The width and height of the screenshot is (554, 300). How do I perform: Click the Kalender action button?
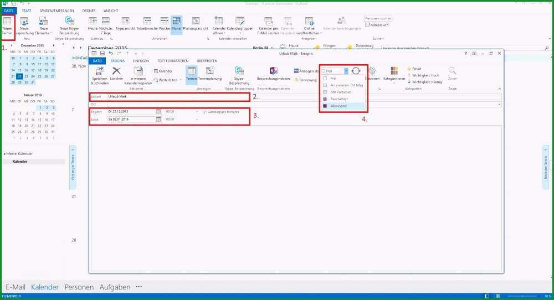pos(163,71)
